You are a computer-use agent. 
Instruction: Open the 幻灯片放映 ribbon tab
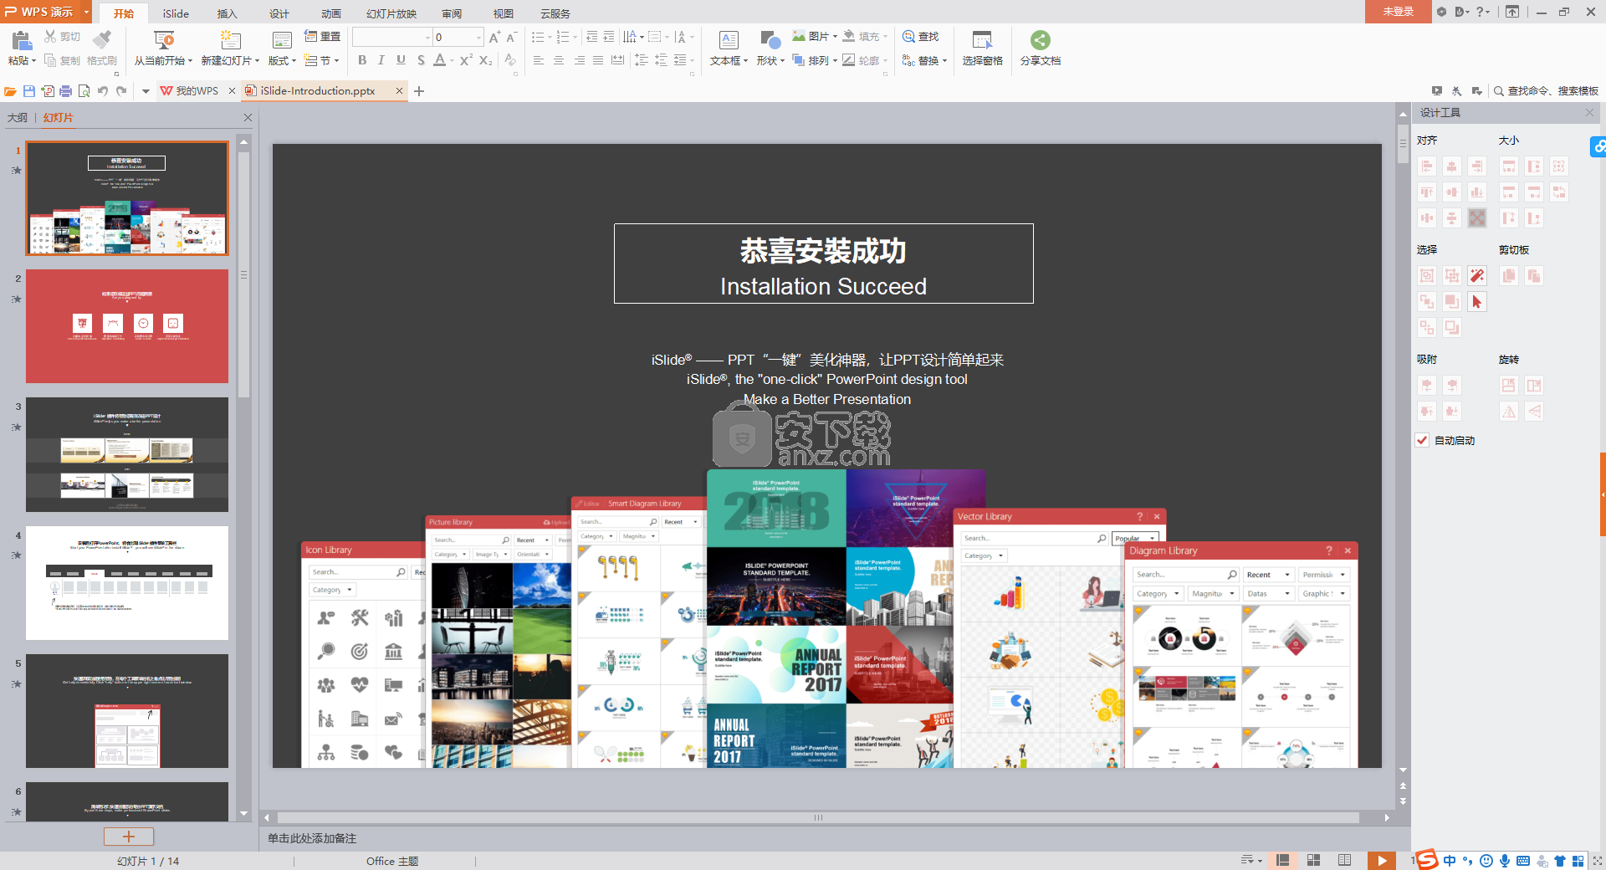pyautogui.click(x=391, y=13)
